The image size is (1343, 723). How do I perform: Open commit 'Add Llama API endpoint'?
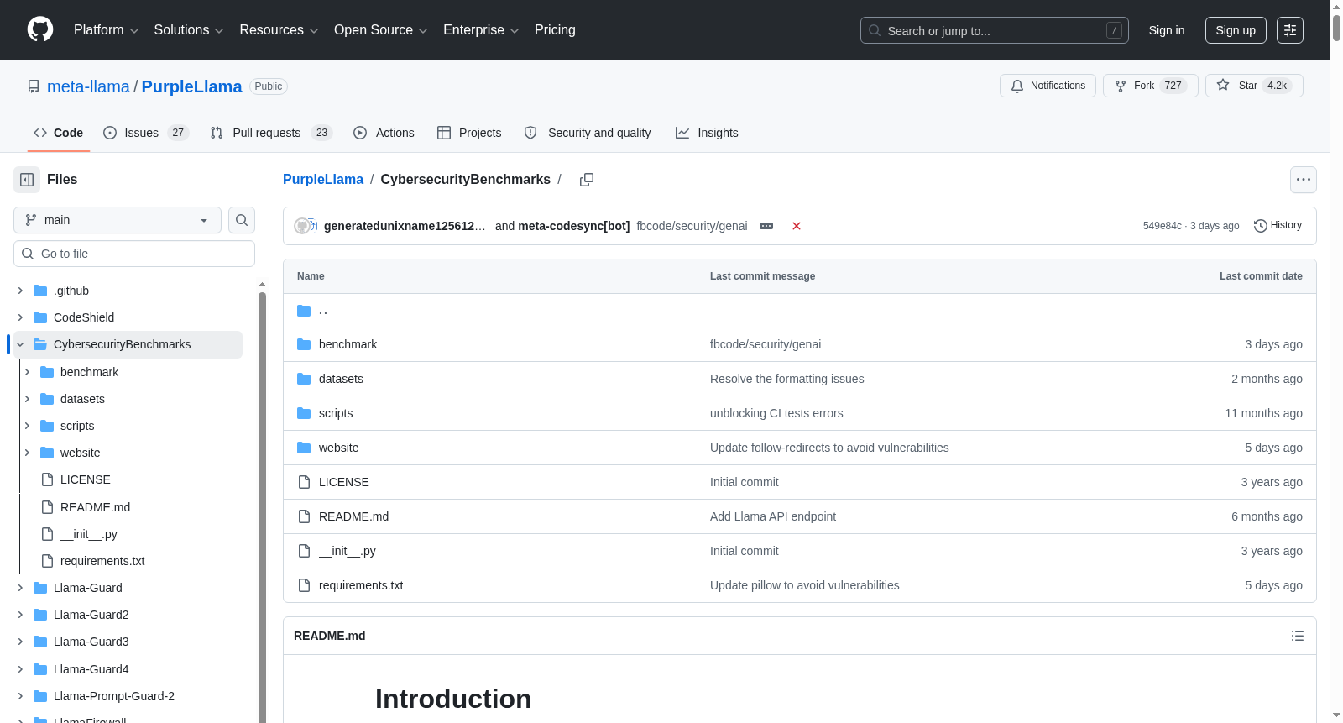click(773, 516)
